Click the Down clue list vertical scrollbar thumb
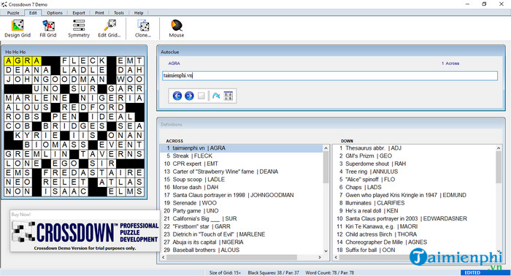This screenshot has width=511, height=276. click(499, 167)
